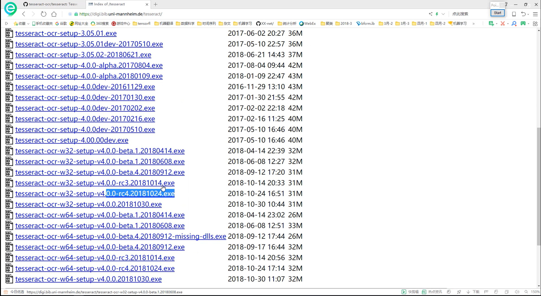Download tesseract-ocr-setup-3.05.01.exe
541x296 pixels.
66,33
